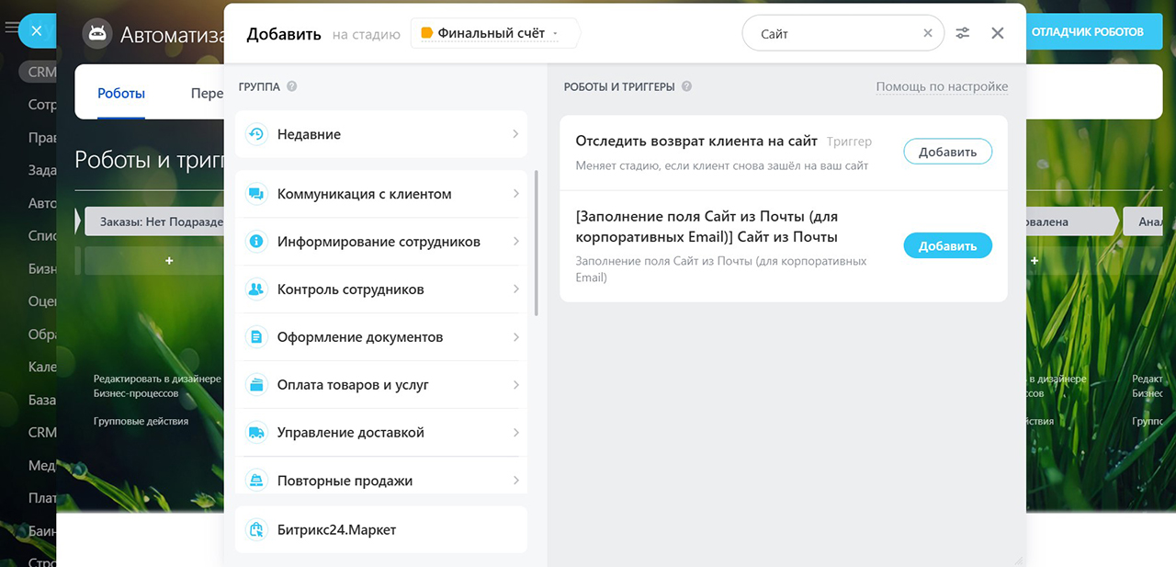Image resolution: width=1176 pixels, height=567 pixels.
Task: Click the Информирование сотрудников info icon
Action: tap(256, 242)
